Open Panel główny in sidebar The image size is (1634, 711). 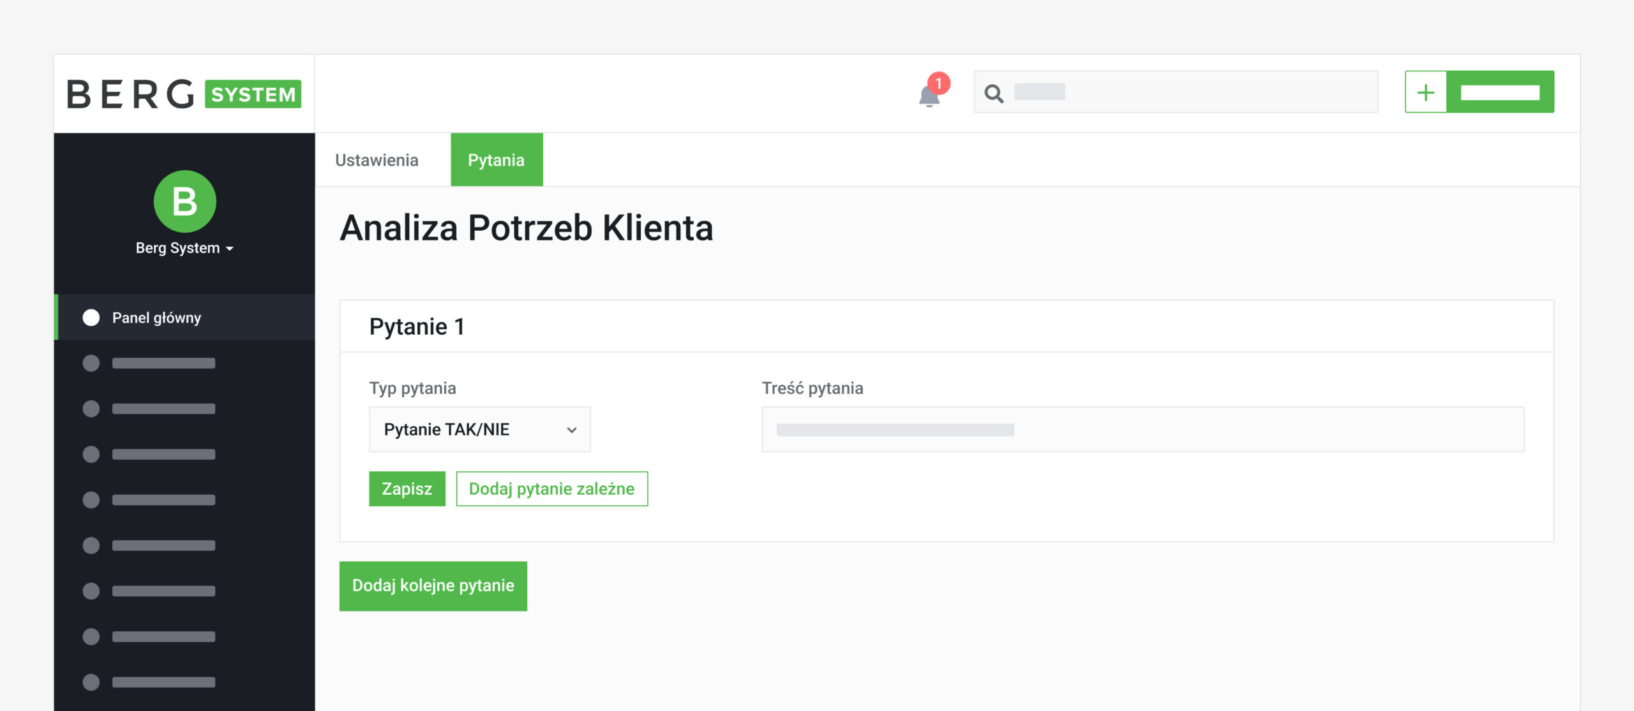click(184, 317)
